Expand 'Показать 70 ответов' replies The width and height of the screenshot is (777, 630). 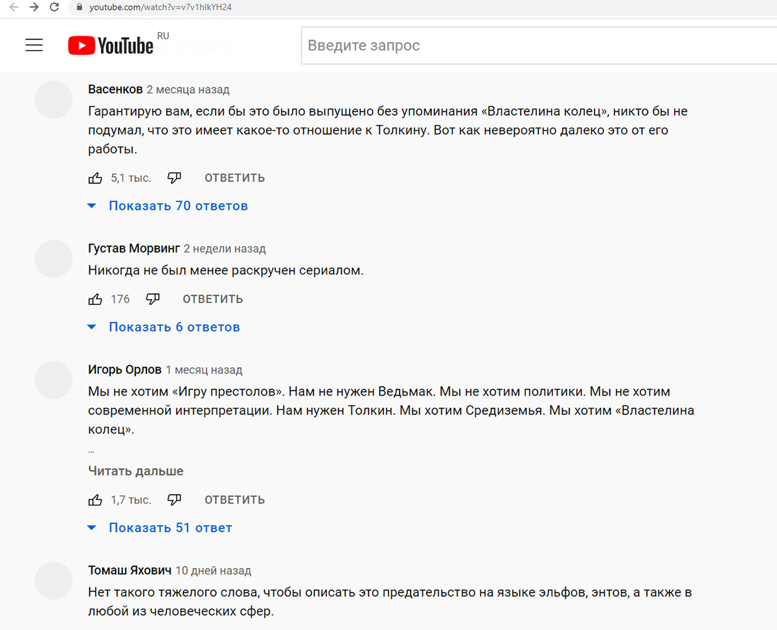177,206
